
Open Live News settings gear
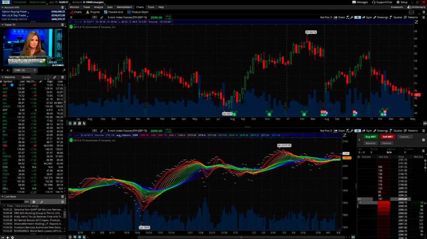[34, 202]
